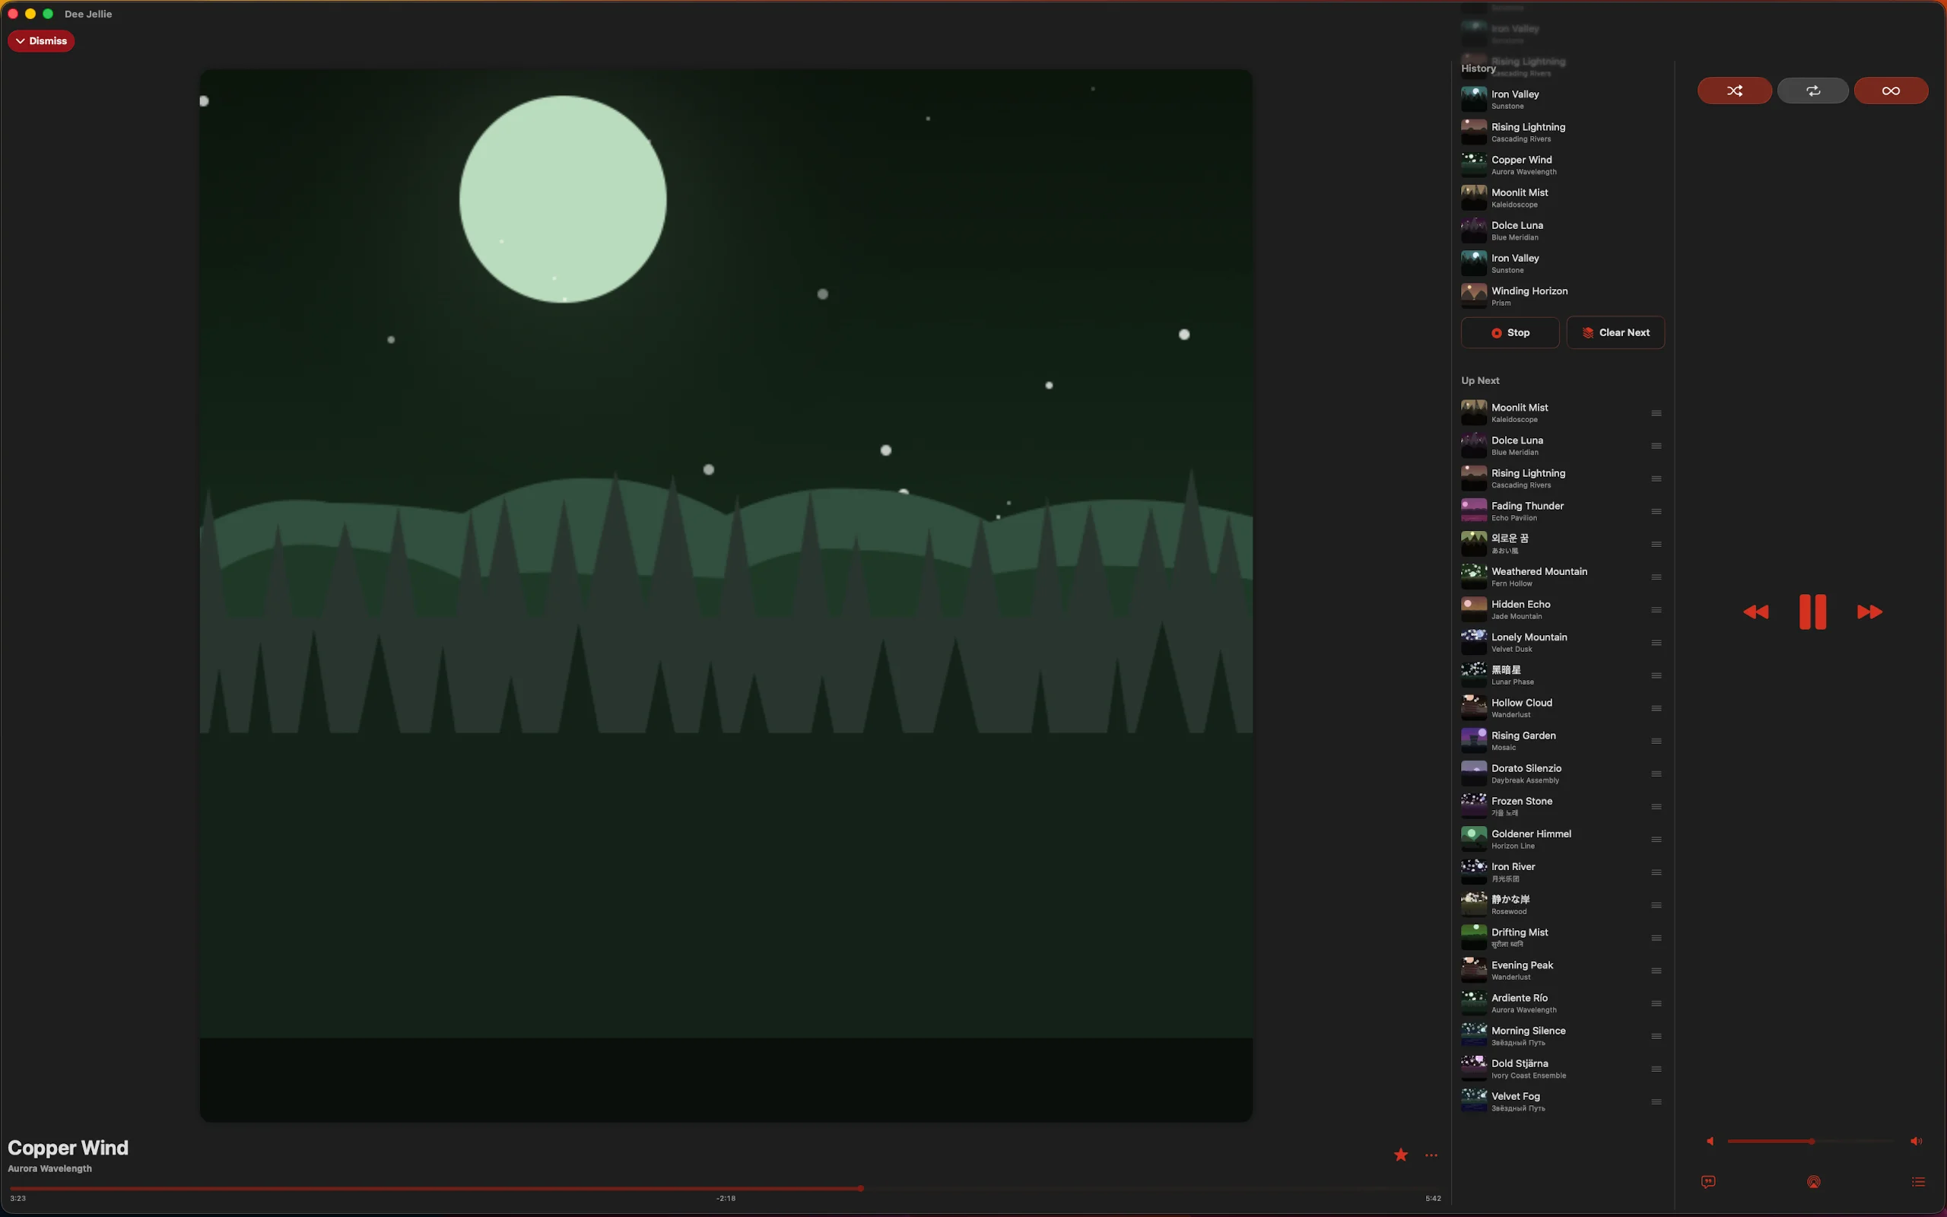Collapse the player with Dismiss chevron
Image resolution: width=1947 pixels, height=1217 pixels.
(40, 41)
